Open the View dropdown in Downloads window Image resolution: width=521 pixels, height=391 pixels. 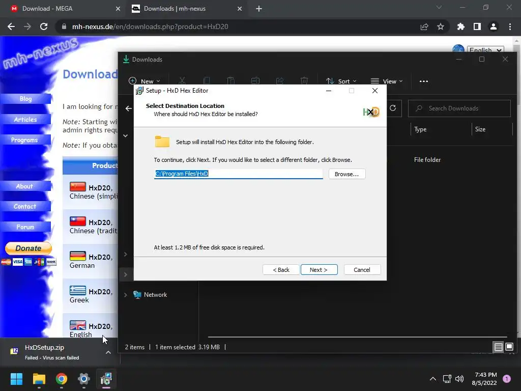[x=387, y=81]
